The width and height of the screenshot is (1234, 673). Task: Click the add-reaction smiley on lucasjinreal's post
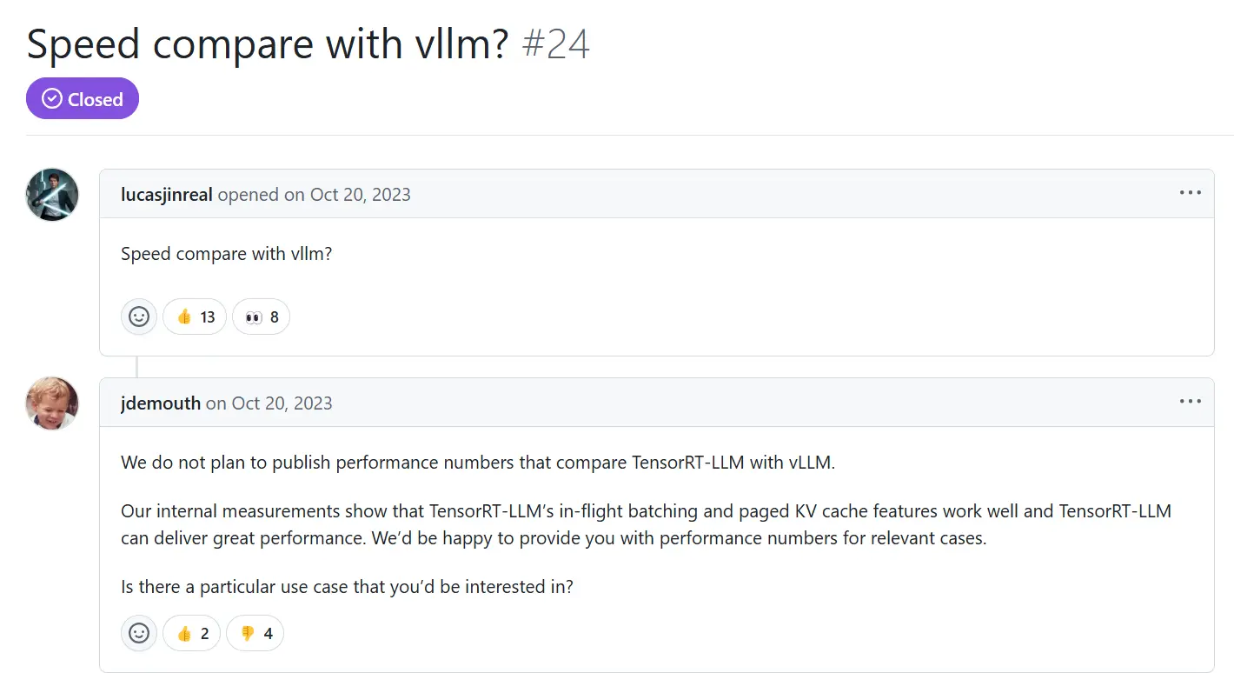pos(139,317)
